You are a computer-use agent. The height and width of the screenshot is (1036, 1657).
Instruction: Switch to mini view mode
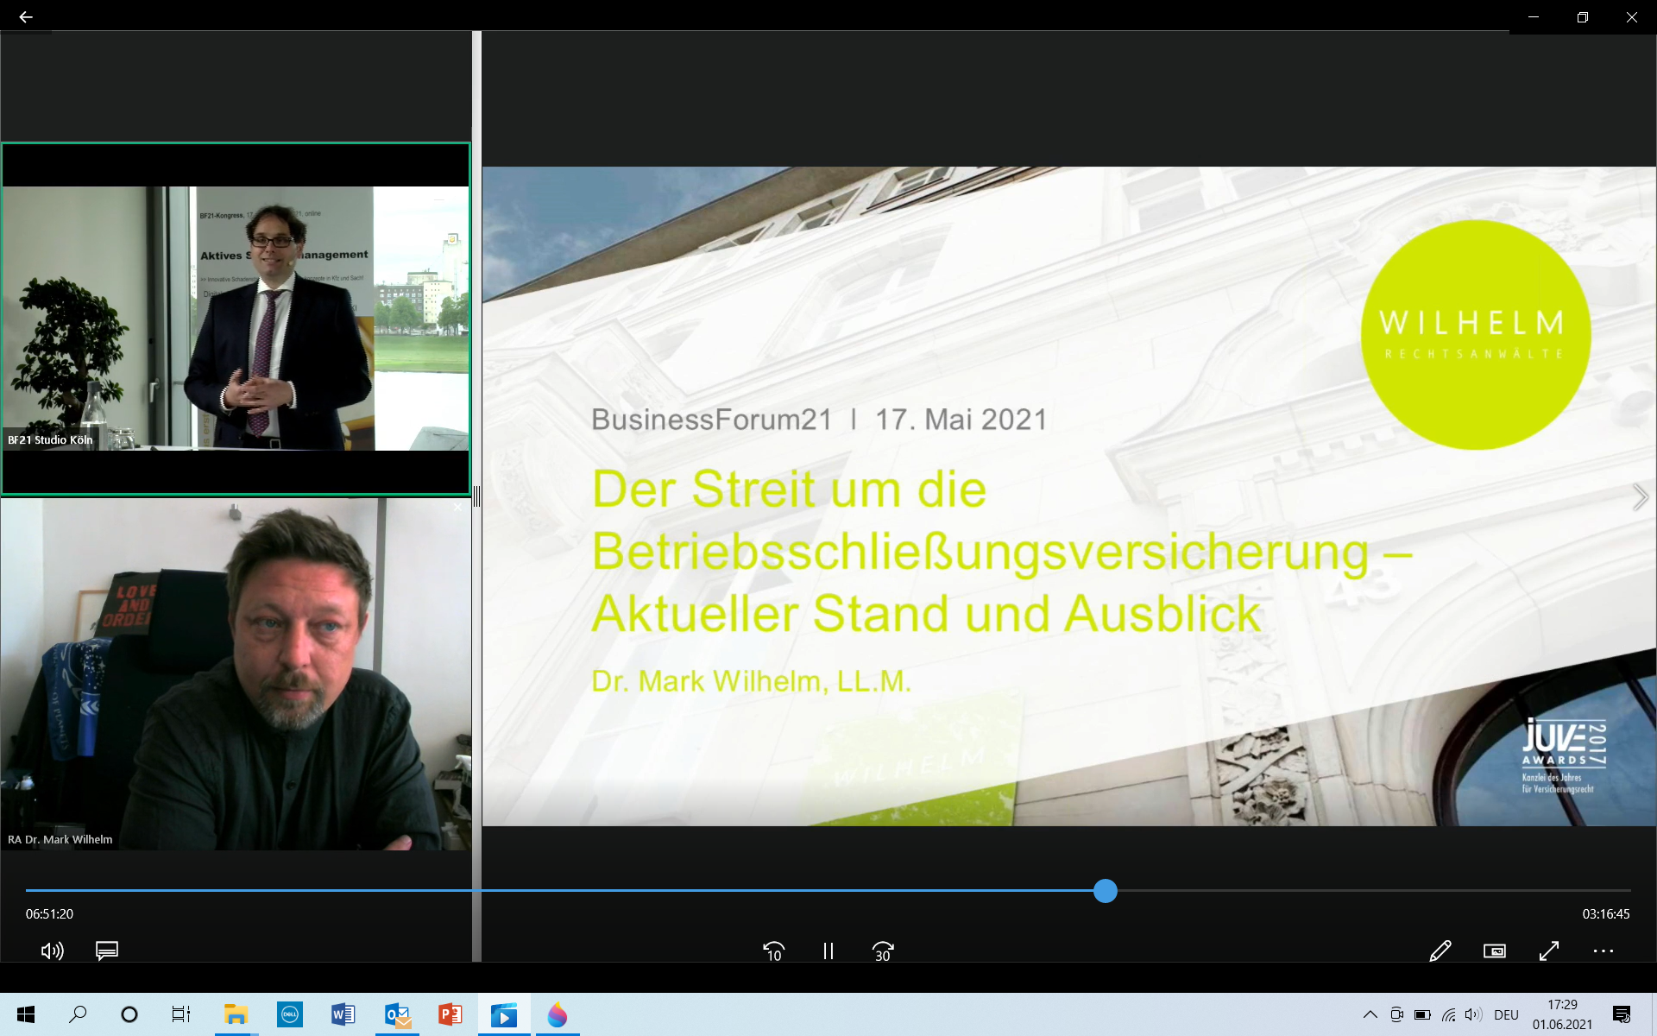point(1494,951)
